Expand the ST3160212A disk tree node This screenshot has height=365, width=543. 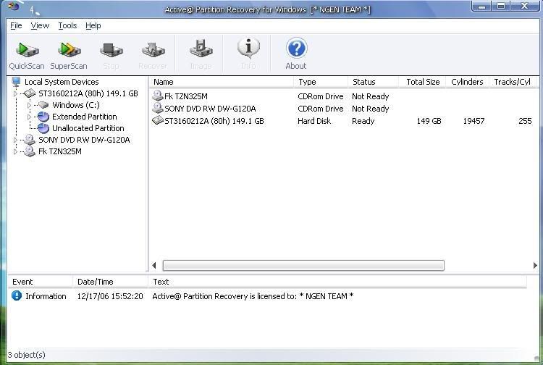coord(15,93)
